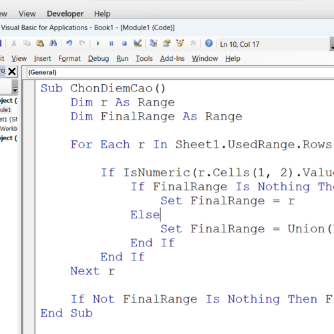Screen dimensions: 334x334
Task: Open Find with the binoculars icon
Action: pos(53,43)
